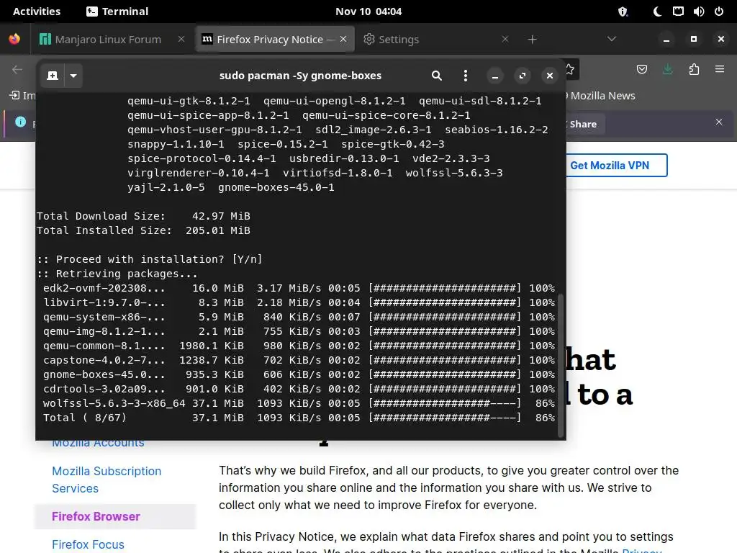Open a new tab in the Terminal window
This screenshot has height=553, width=737.
[53, 76]
